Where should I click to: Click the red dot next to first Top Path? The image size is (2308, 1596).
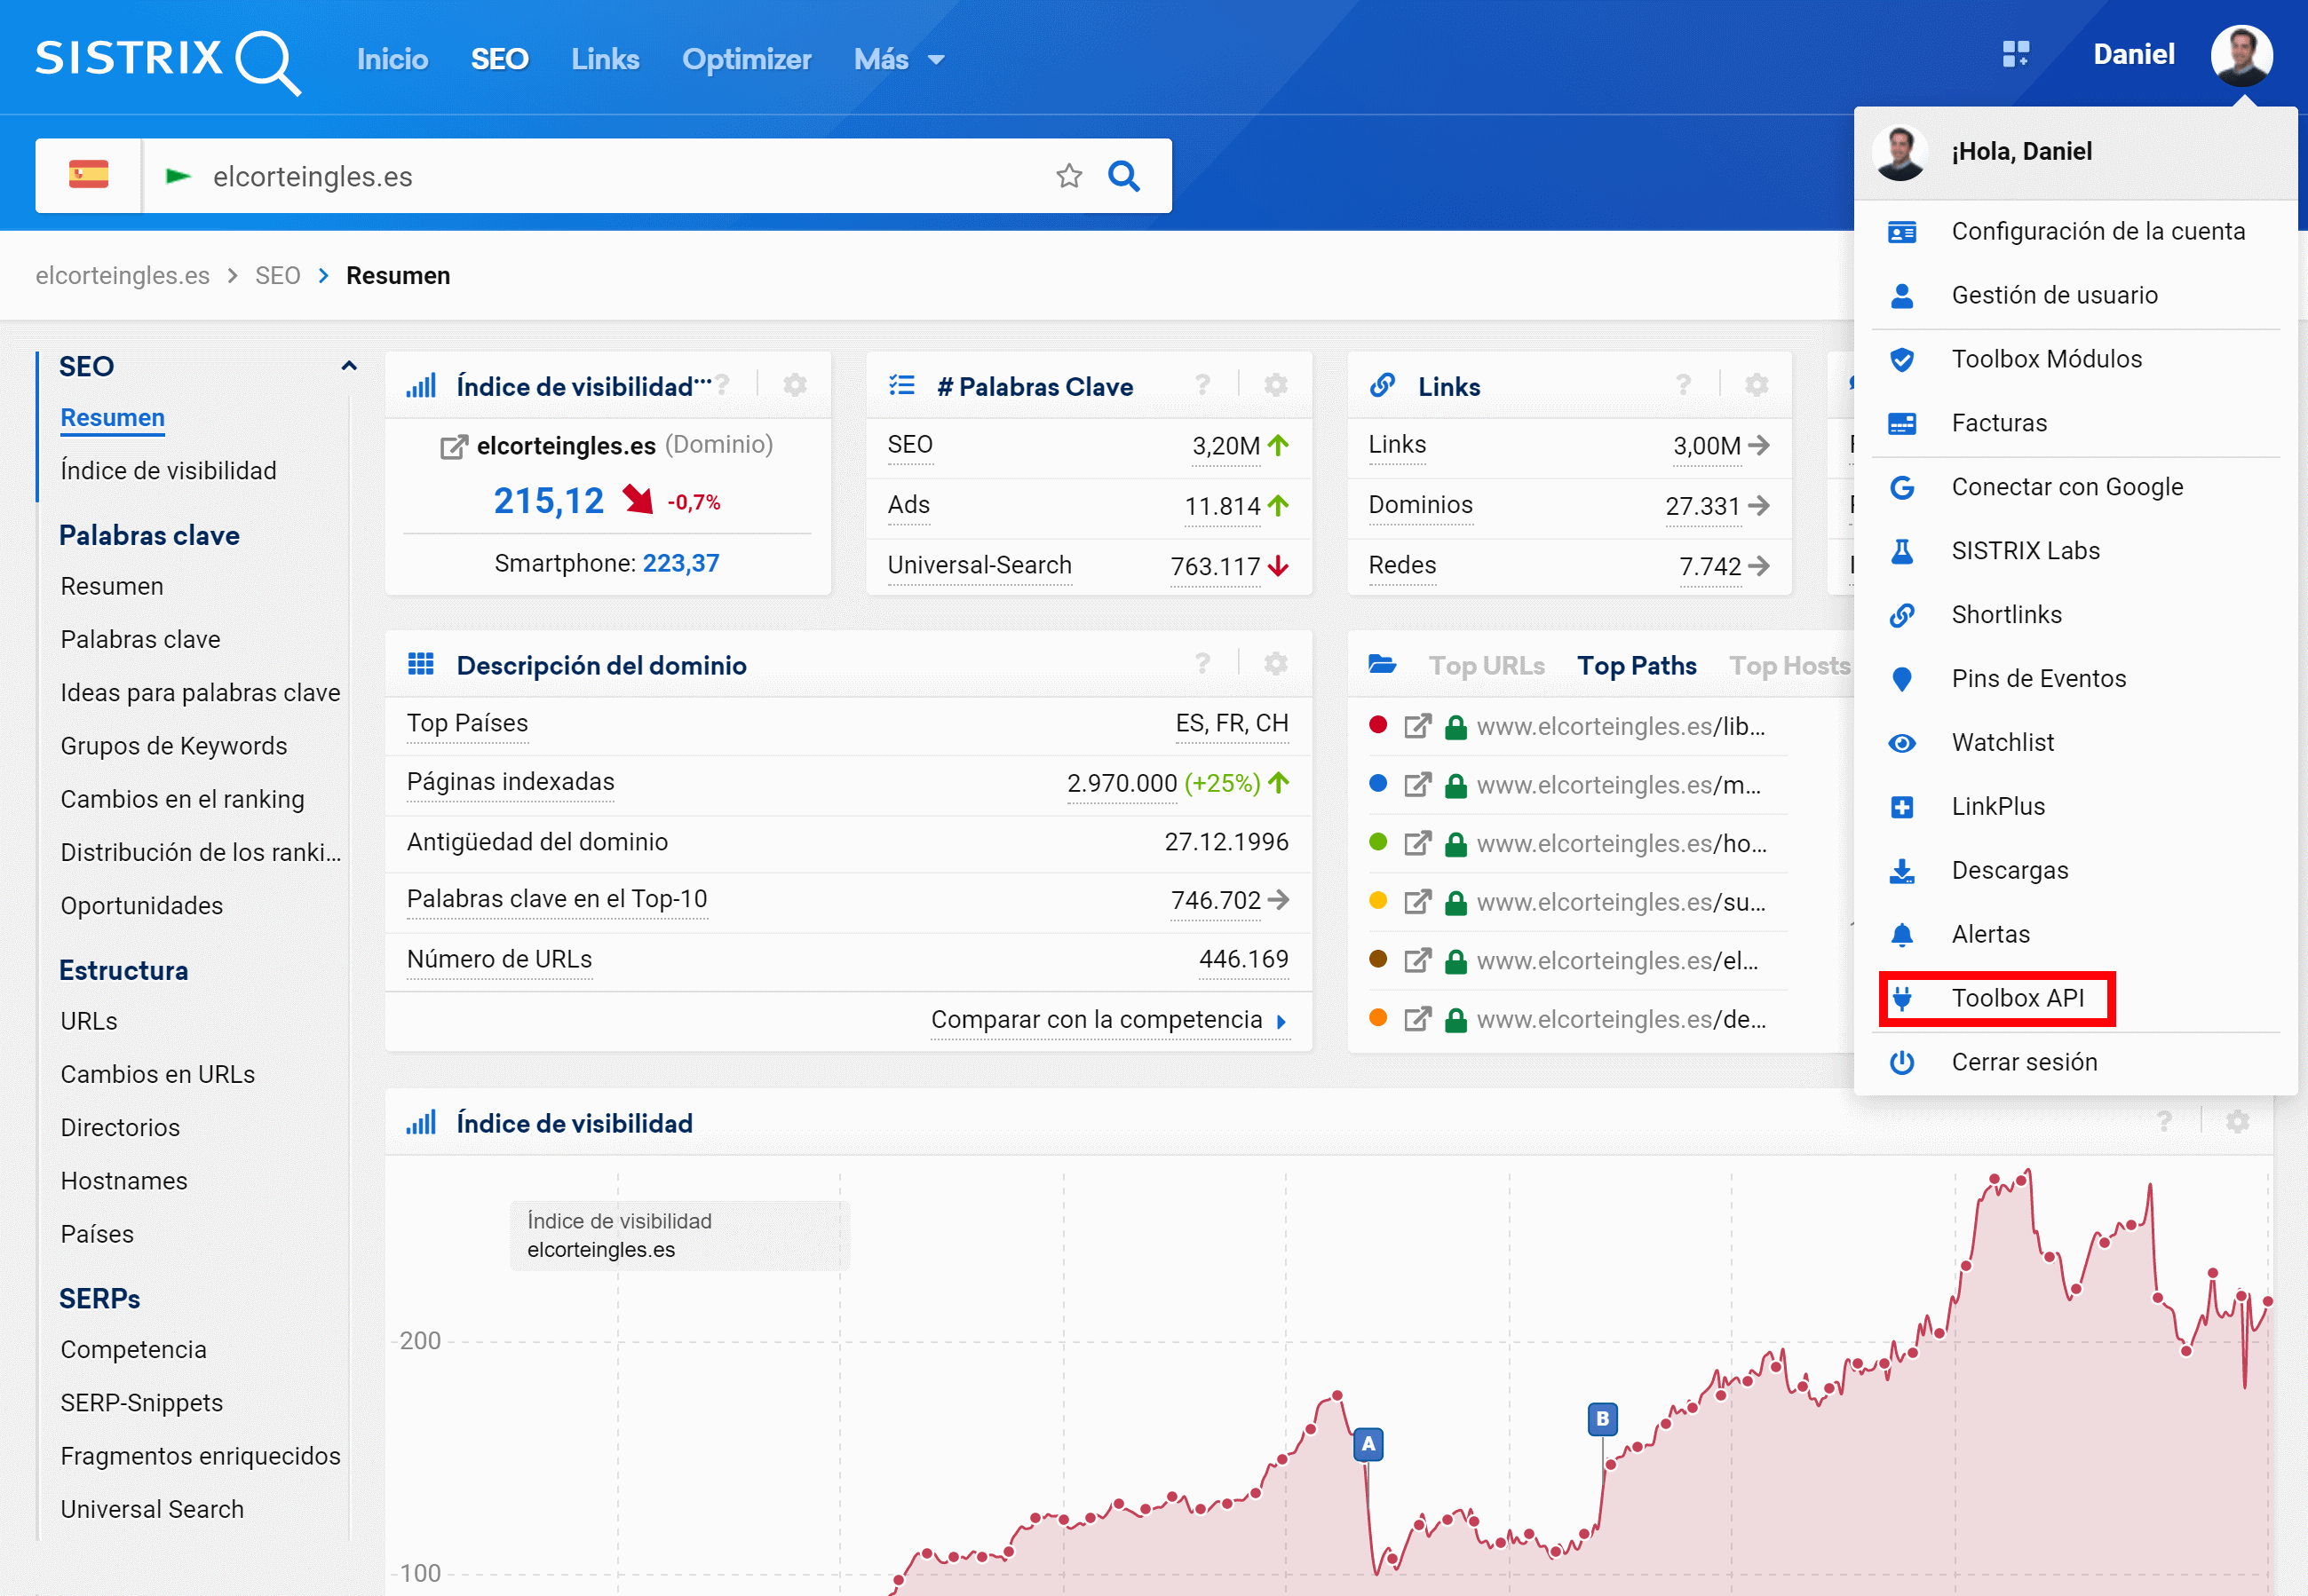(x=1377, y=725)
